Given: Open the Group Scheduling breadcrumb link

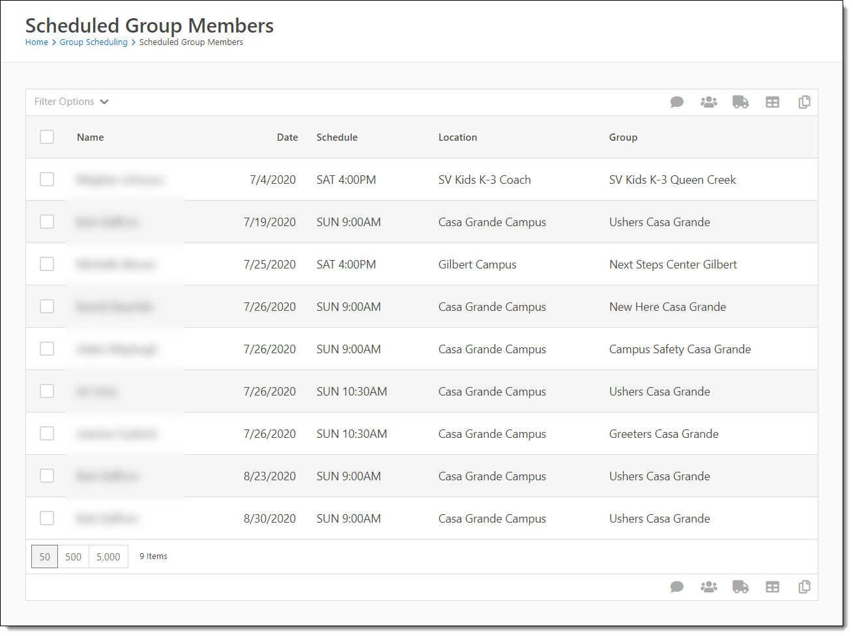Looking at the screenshot, I should click(94, 42).
